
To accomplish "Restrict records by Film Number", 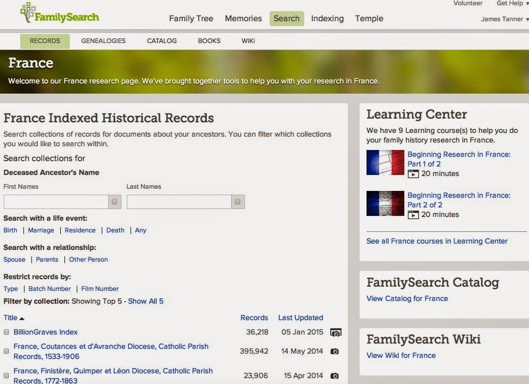I will [100, 289].
